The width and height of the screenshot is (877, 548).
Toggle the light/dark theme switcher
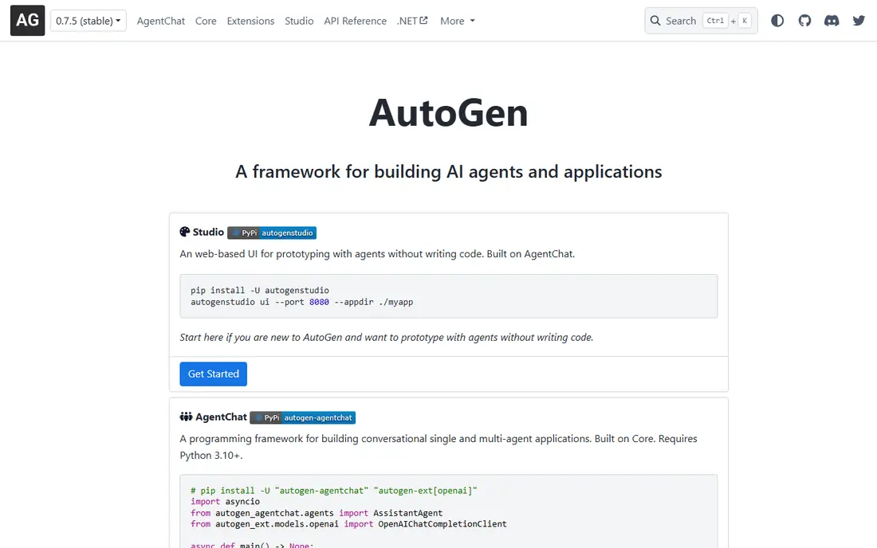777,21
